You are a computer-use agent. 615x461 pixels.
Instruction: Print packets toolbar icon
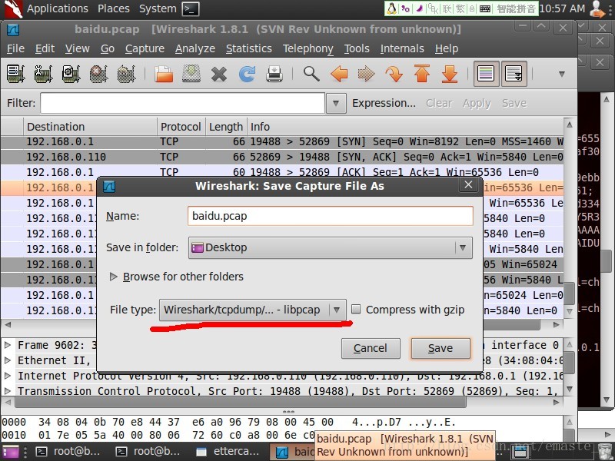coord(274,73)
